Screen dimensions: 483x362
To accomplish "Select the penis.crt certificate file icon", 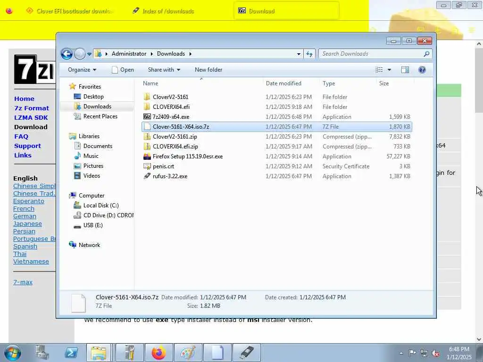I will click(x=147, y=166).
